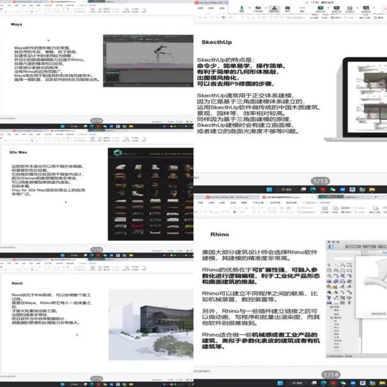387x387 pixels.
Task: Open microphone options arrow beside the mute icon
Action: pyautogui.click(x=249, y=8)
